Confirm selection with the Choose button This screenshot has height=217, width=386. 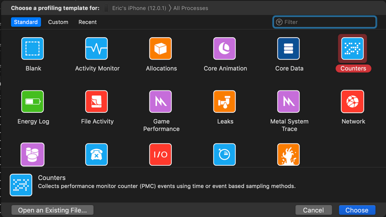357,210
